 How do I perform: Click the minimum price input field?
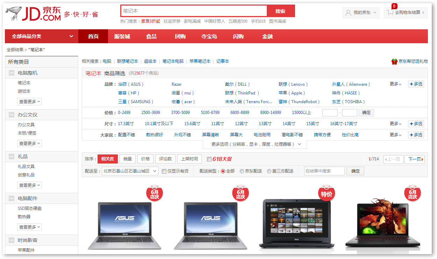tap(330, 113)
